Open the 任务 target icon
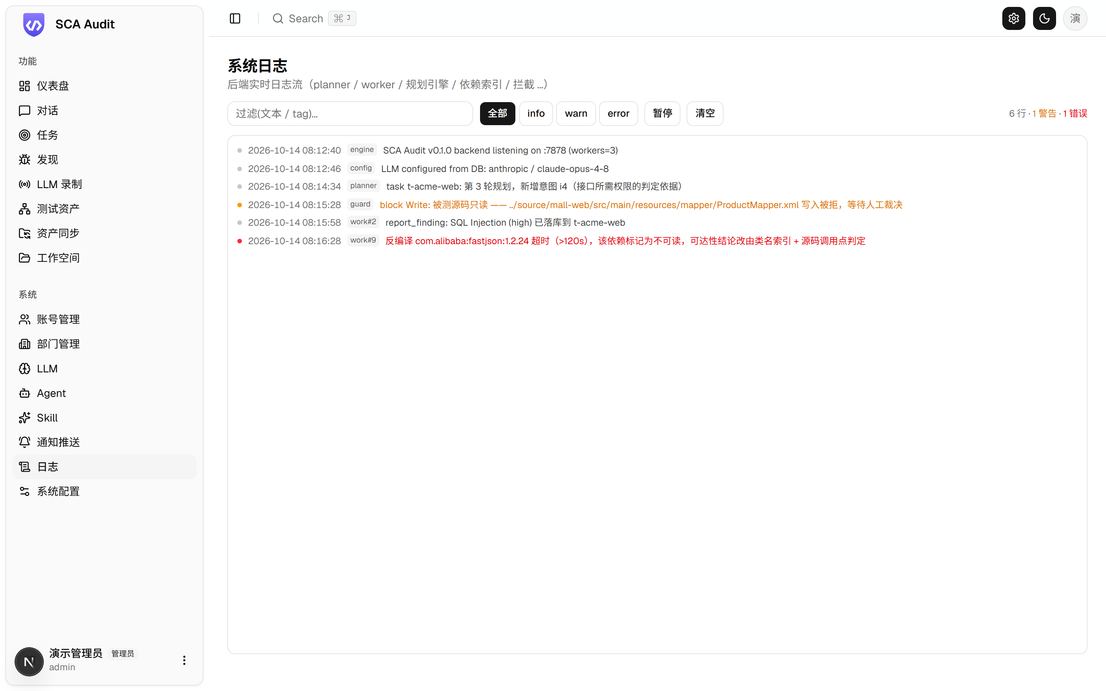Image resolution: width=1106 pixels, height=691 pixels. [x=25, y=135]
